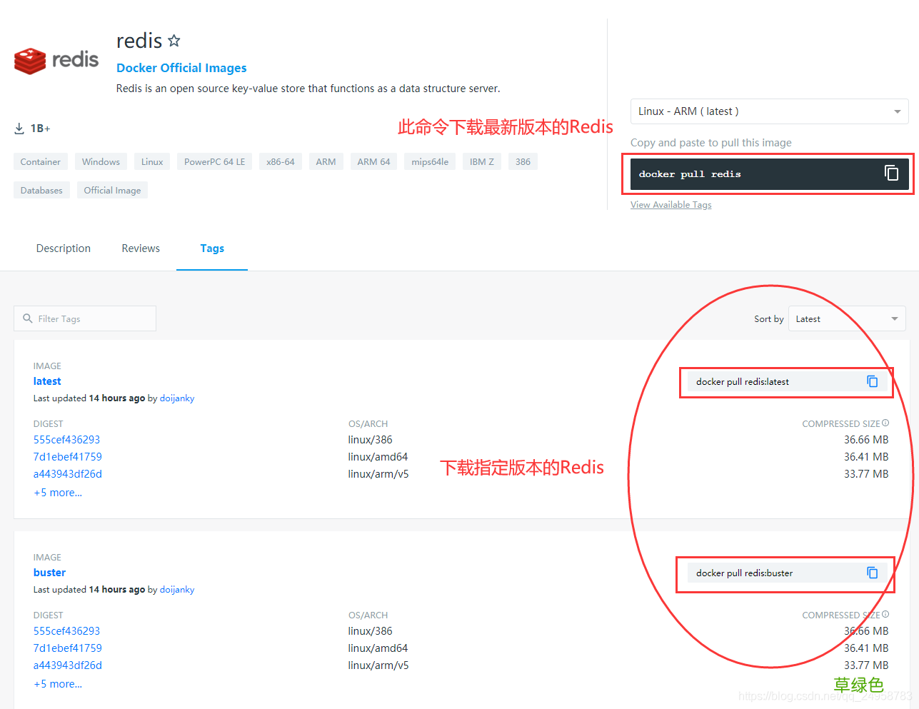Open the buster tag link
The height and width of the screenshot is (709, 919).
click(49, 573)
